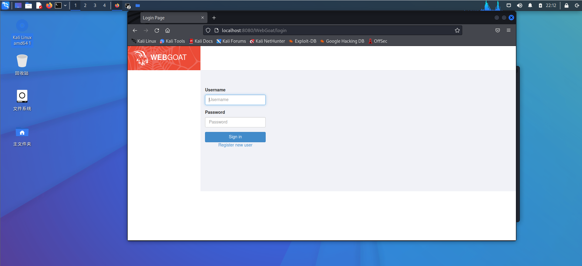
Task: Open the file manager from the panel
Action: click(x=29, y=5)
